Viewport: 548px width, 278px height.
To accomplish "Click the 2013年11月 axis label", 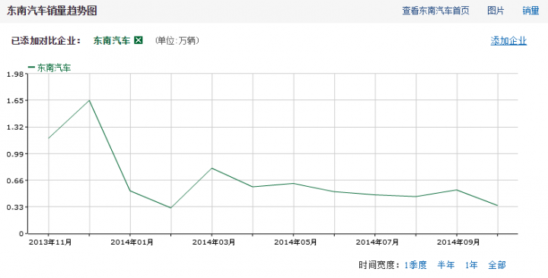I will click(50, 242).
